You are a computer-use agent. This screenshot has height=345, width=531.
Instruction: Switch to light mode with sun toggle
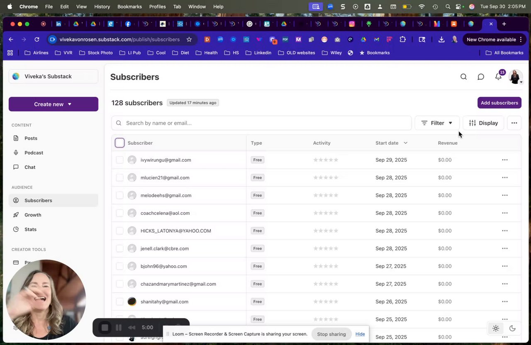tap(496, 328)
